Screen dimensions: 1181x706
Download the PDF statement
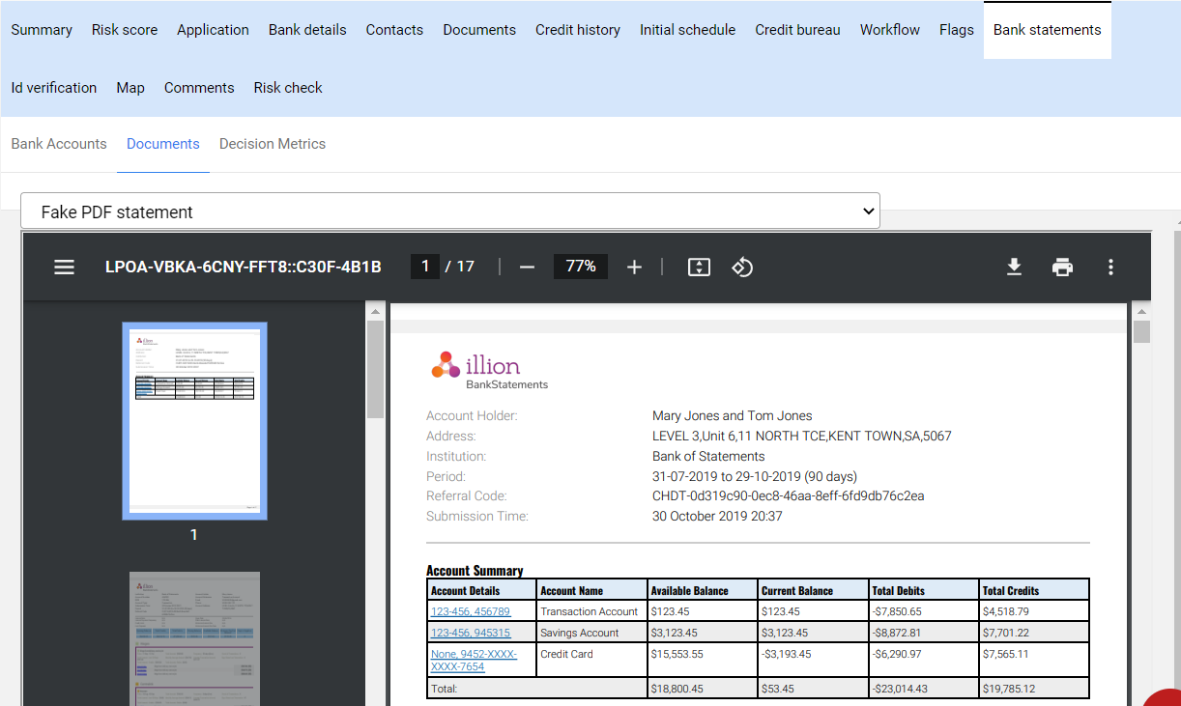point(1014,267)
